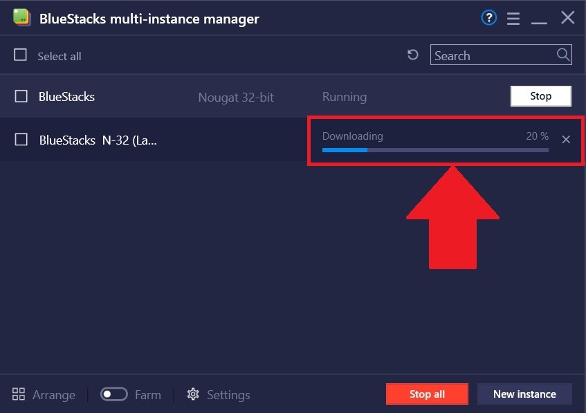Tick the BlueStacks Nougat 32-bit checkbox
The image size is (586, 413).
click(x=21, y=96)
